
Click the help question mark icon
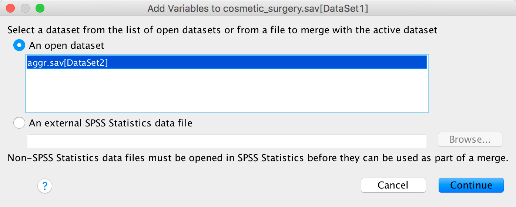pos(45,186)
